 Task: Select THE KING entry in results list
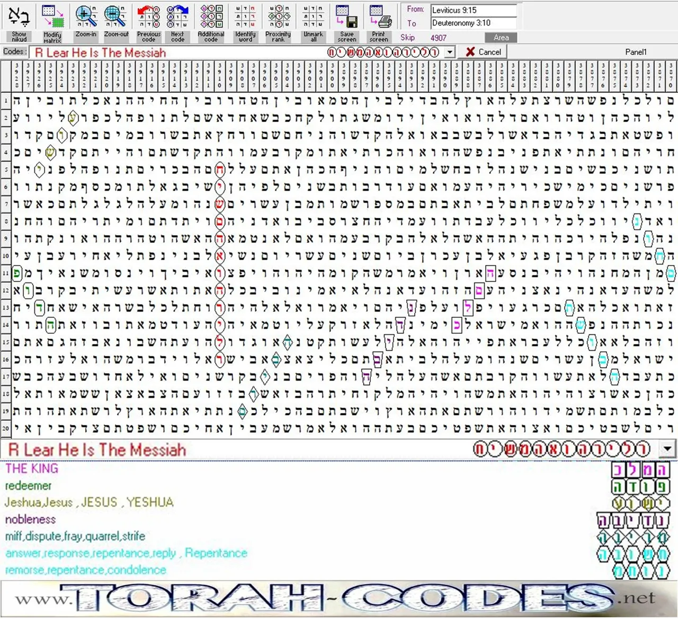point(31,468)
